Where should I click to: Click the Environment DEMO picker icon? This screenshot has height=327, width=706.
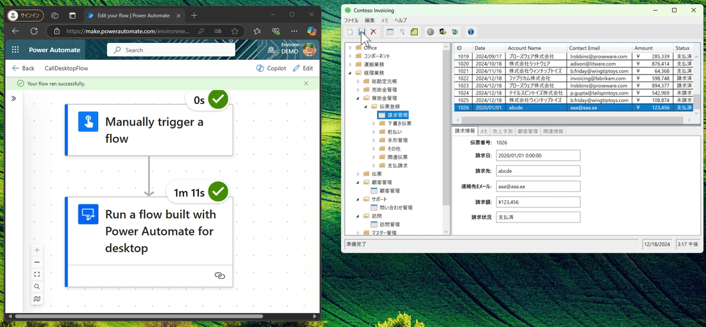click(271, 50)
